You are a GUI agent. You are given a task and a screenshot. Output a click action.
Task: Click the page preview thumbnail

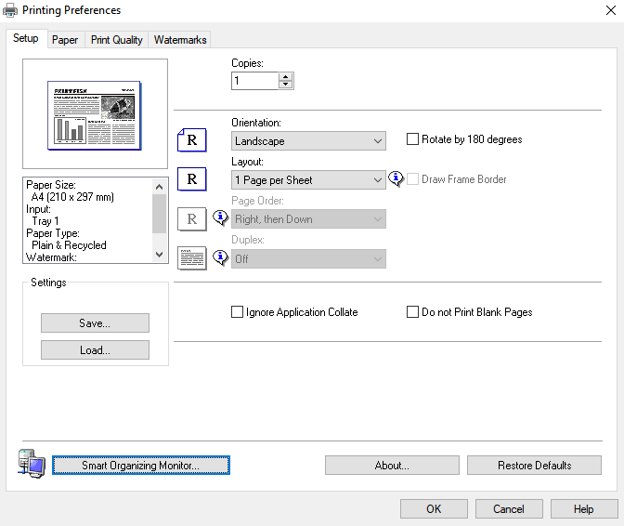[x=94, y=115]
